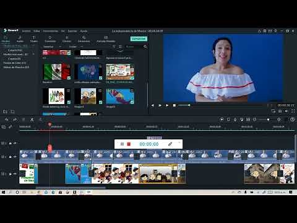Open the Editar menu

pos(37,31)
